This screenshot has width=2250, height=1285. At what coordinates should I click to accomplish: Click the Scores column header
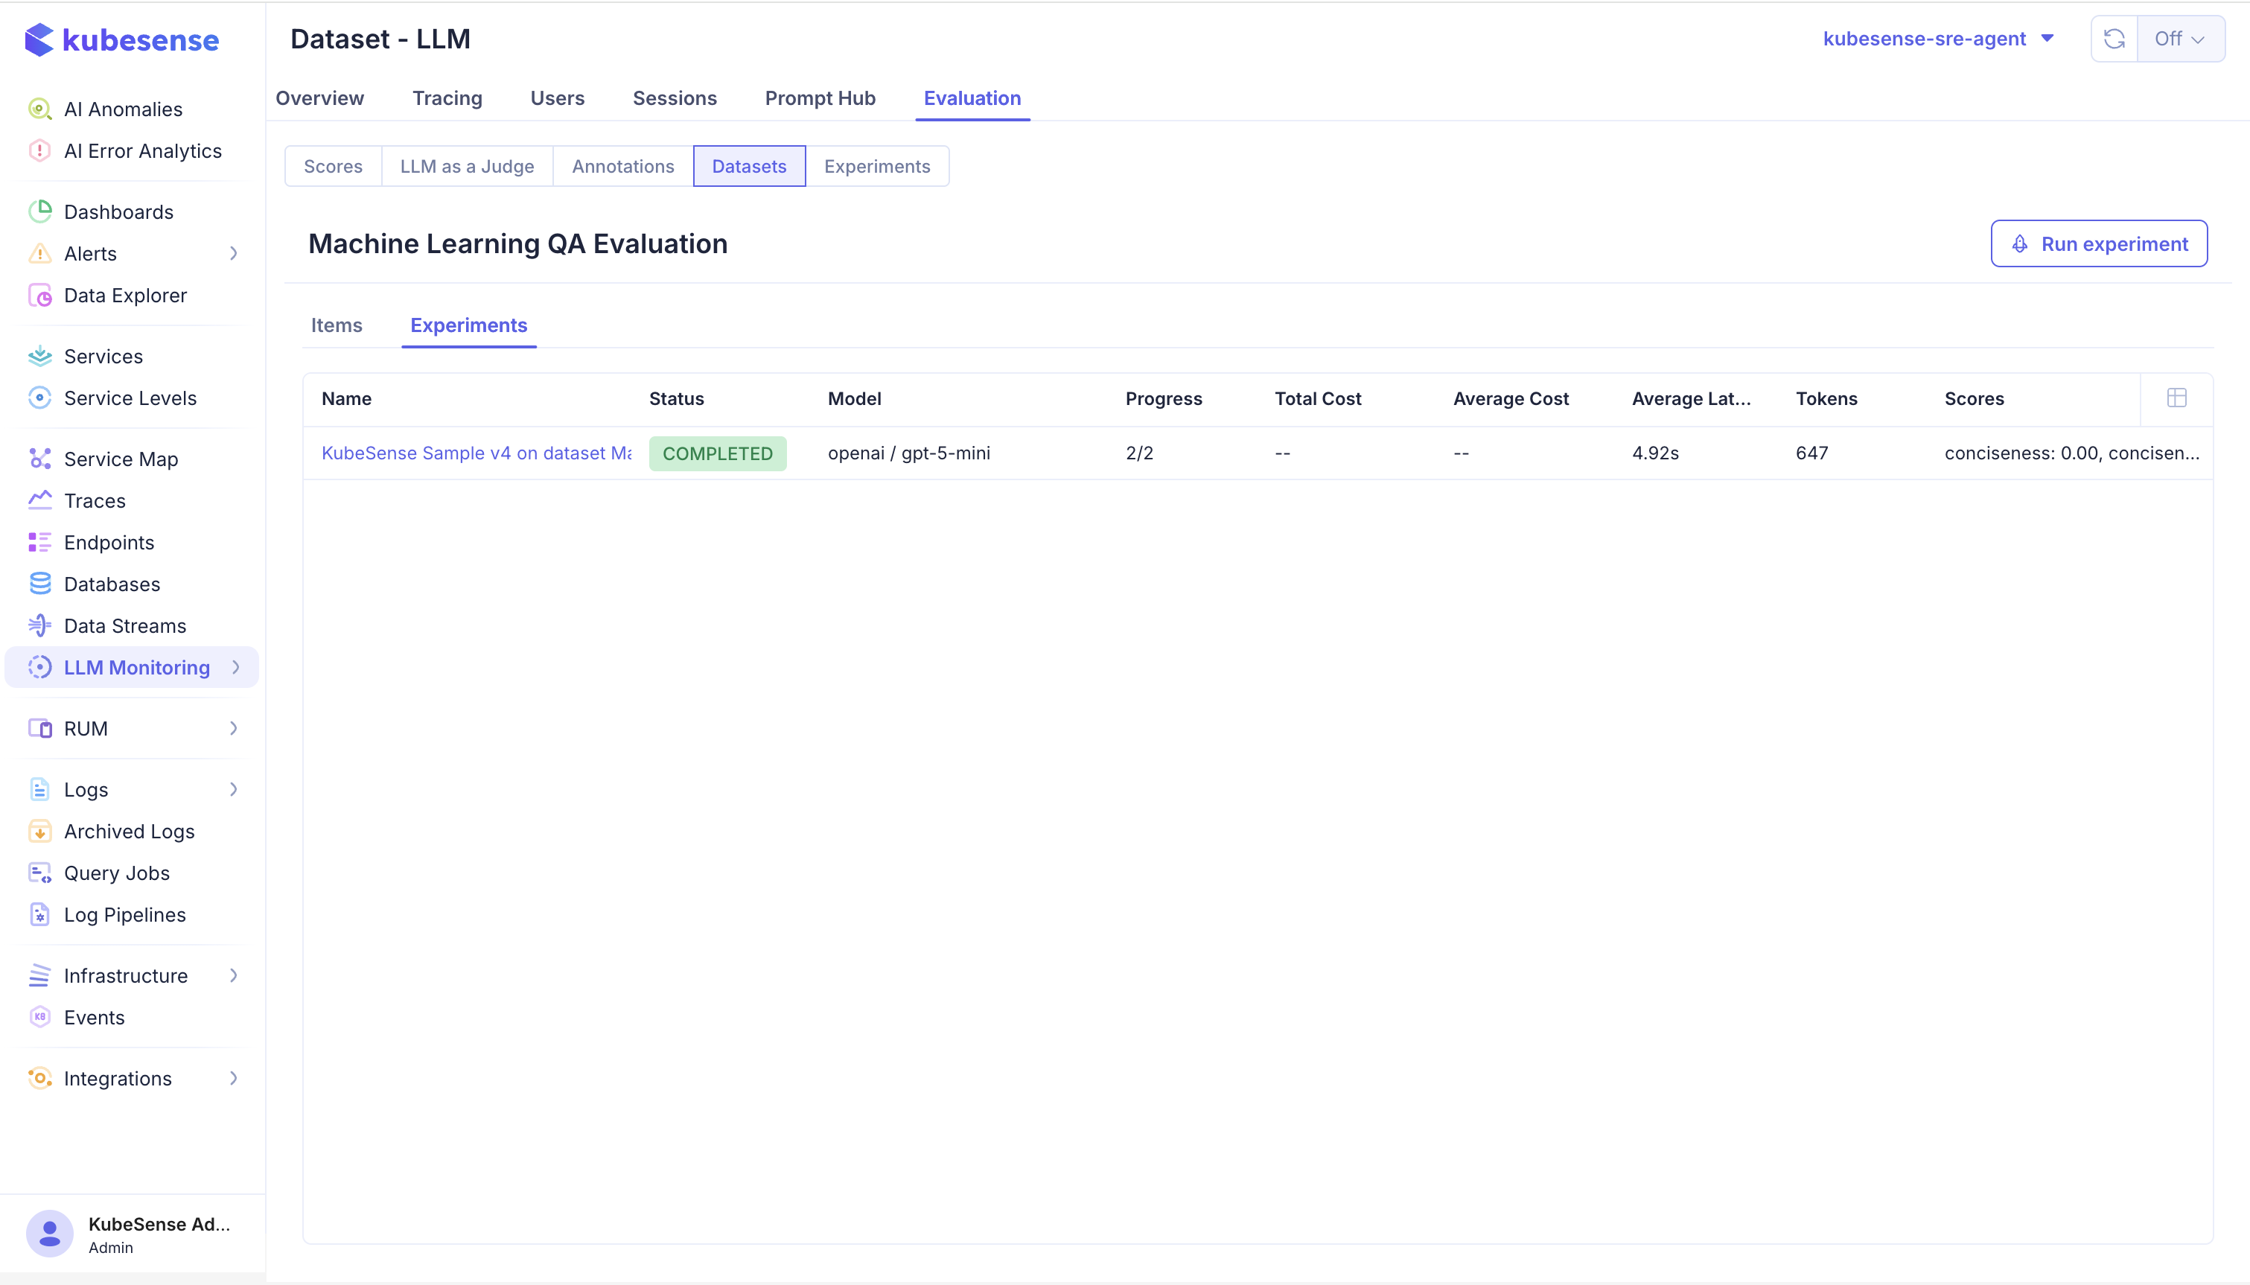(1974, 399)
